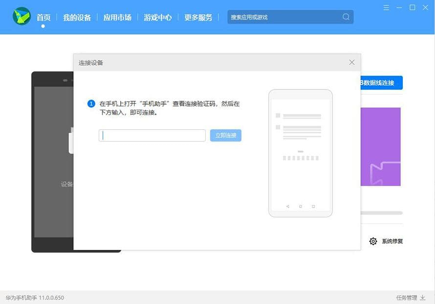Click the magnifier icon in the search bar
The width and height of the screenshot is (435, 304).
[x=346, y=17]
